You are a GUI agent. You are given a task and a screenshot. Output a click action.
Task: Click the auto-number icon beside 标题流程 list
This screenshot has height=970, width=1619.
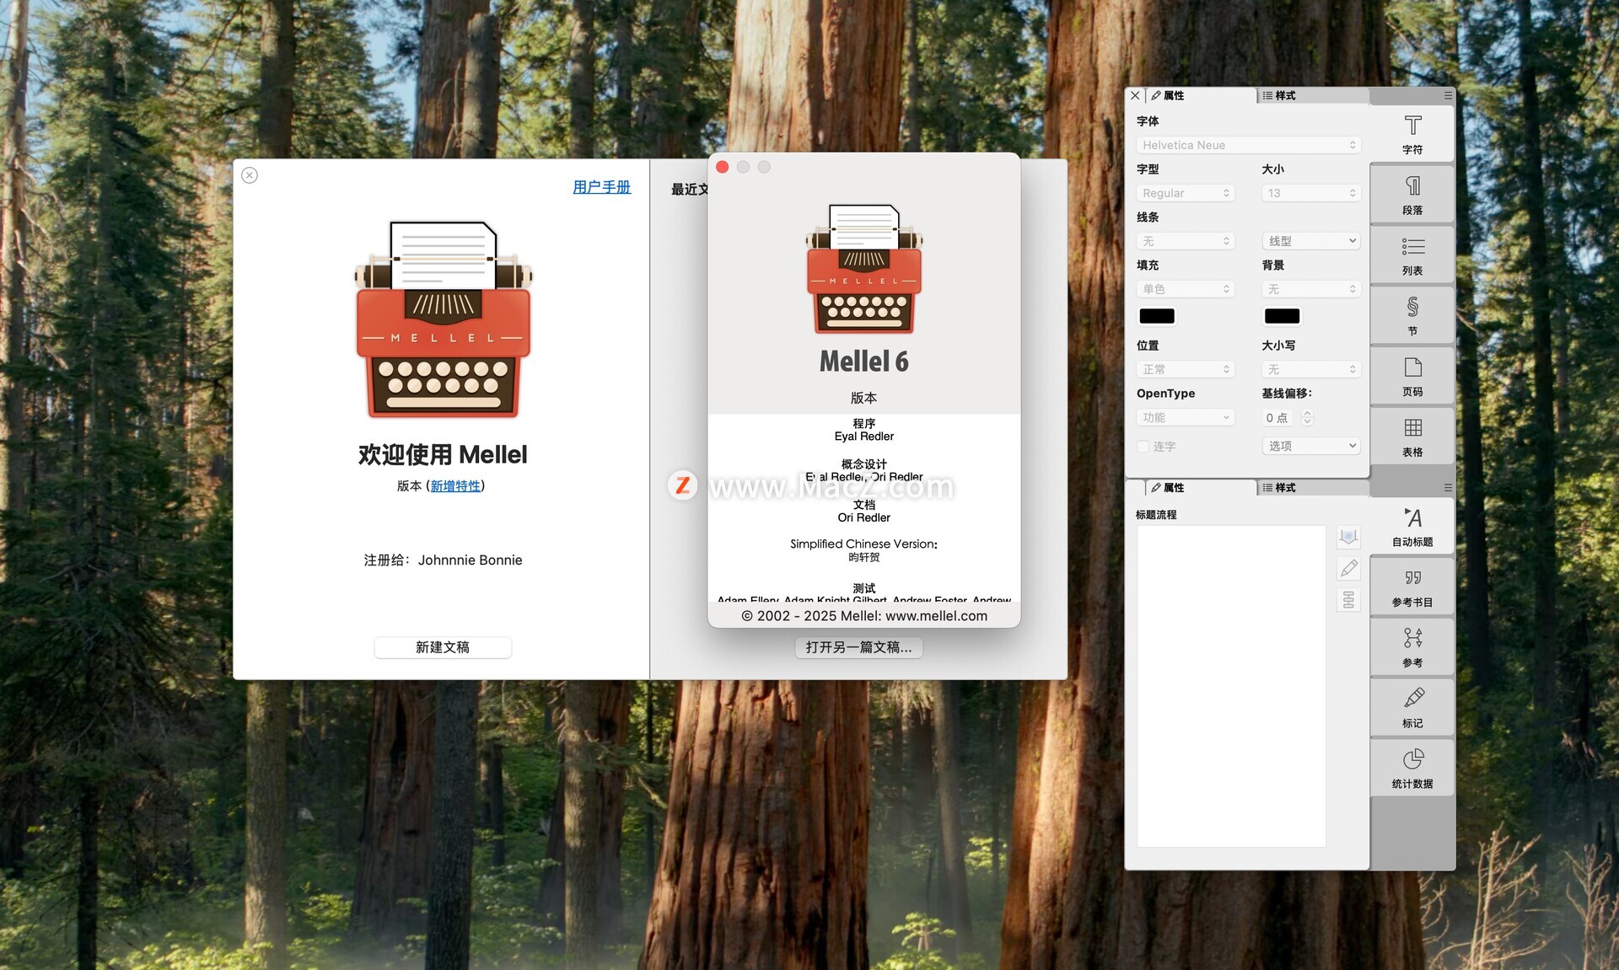tap(1348, 537)
